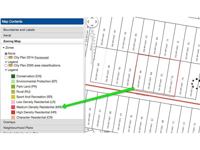Expand the Legend under City Plan 2014
Image resolution: width=200 pixels, height=150 pixels.
pos(6,62)
